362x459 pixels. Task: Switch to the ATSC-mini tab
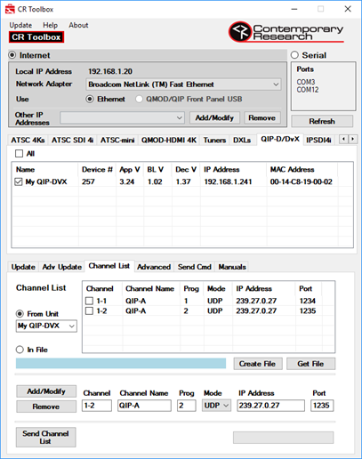point(117,140)
